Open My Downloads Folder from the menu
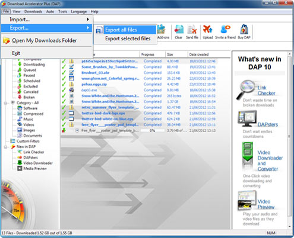The height and width of the screenshot is (238, 294). [x=47, y=40]
